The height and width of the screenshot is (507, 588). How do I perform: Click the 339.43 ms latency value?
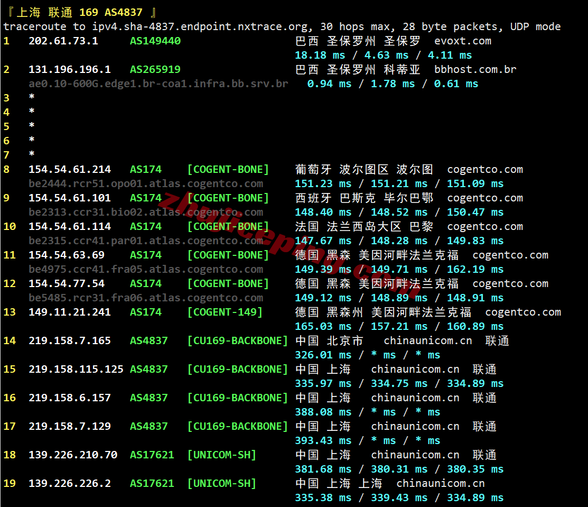pyautogui.click(x=399, y=497)
